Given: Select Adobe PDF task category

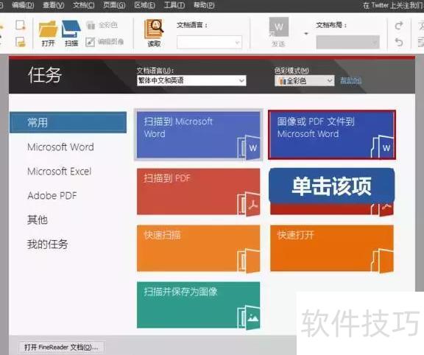Looking at the screenshot, I should 52,195.
